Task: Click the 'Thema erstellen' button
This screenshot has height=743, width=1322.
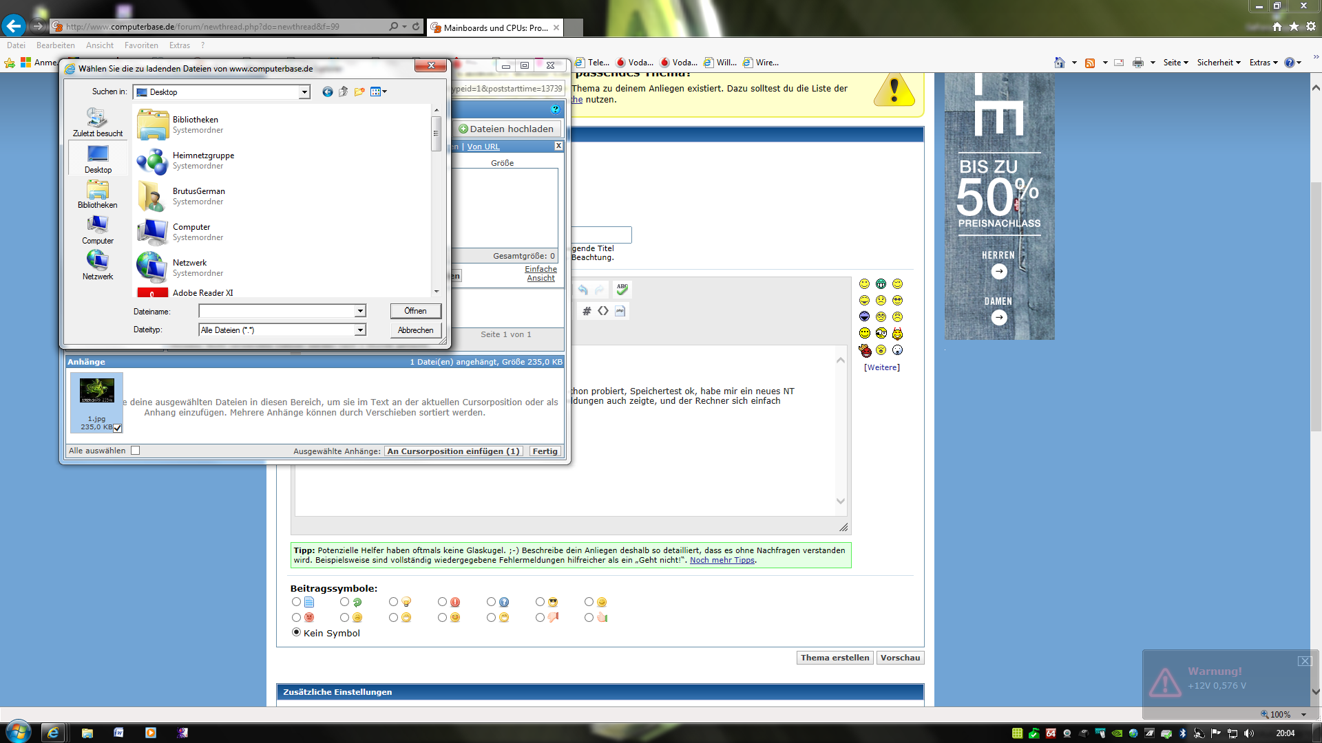Action: (835, 658)
